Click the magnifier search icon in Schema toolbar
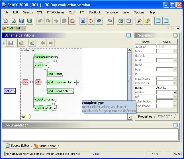The width and height of the screenshot is (184, 159). click(21, 43)
